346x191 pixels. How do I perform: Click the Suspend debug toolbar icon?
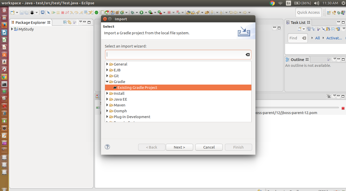coord(58,12)
